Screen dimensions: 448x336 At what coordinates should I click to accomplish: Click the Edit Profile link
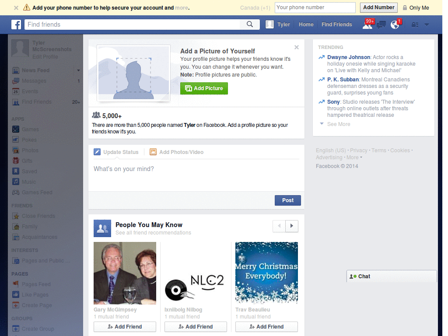tap(45, 56)
